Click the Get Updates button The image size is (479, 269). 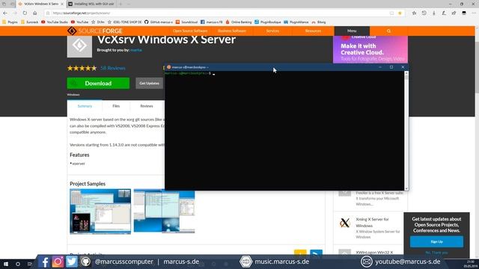[150, 83]
